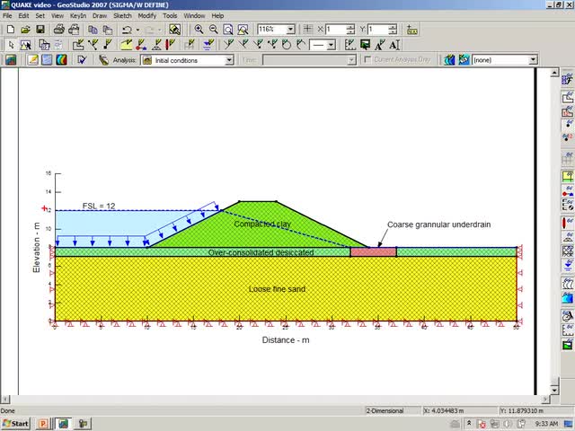
Task: Click the Zoom Out magnifier icon
Action: pyautogui.click(x=213, y=30)
